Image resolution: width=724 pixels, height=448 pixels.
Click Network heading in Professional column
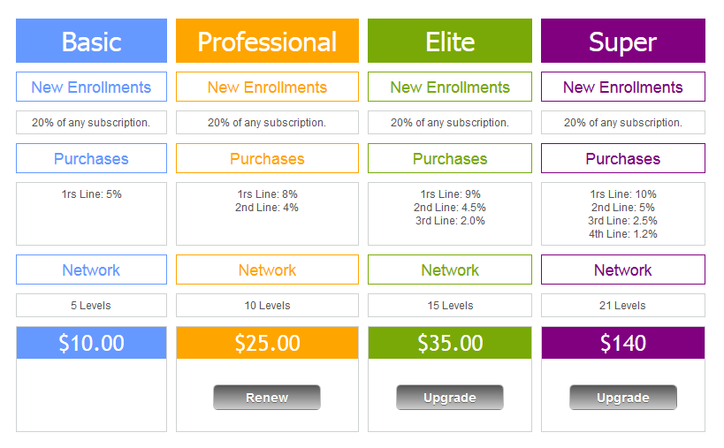pos(267,270)
